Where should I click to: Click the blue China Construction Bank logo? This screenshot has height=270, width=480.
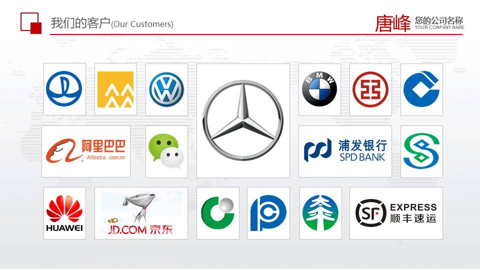coord(421,89)
